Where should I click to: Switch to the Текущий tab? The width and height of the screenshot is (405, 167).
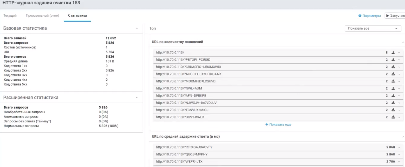10,16
